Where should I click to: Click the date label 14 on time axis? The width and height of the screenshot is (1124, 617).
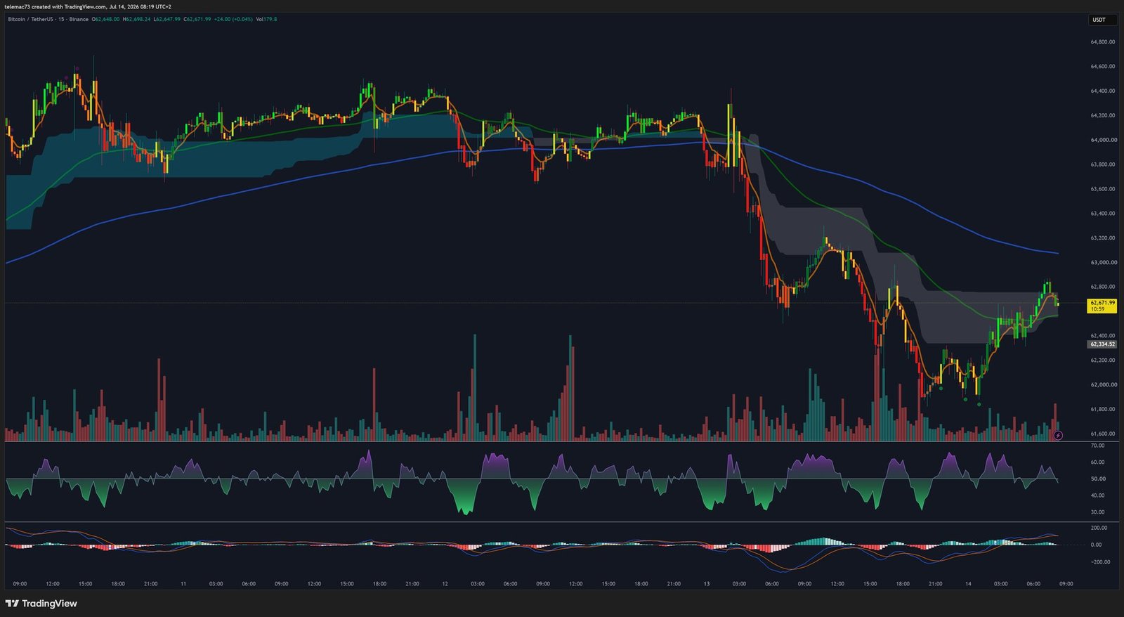[968, 584]
